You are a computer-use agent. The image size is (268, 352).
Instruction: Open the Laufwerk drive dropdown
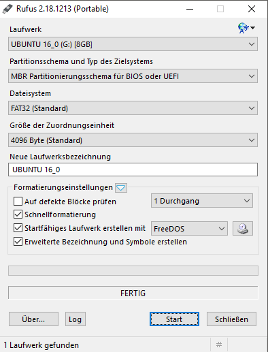coord(133,44)
